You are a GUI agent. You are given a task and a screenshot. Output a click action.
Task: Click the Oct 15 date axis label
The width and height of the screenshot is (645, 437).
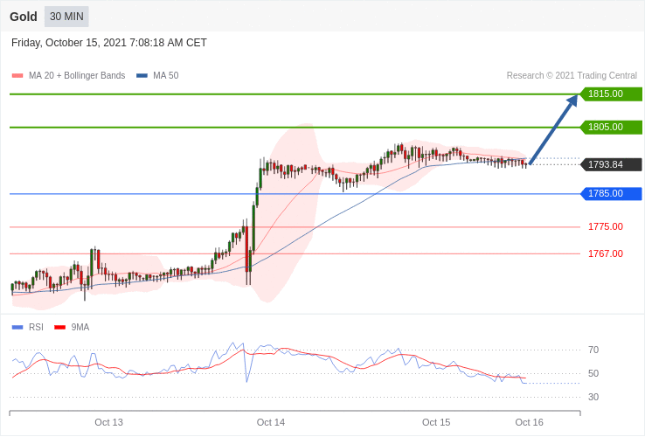coord(436,423)
